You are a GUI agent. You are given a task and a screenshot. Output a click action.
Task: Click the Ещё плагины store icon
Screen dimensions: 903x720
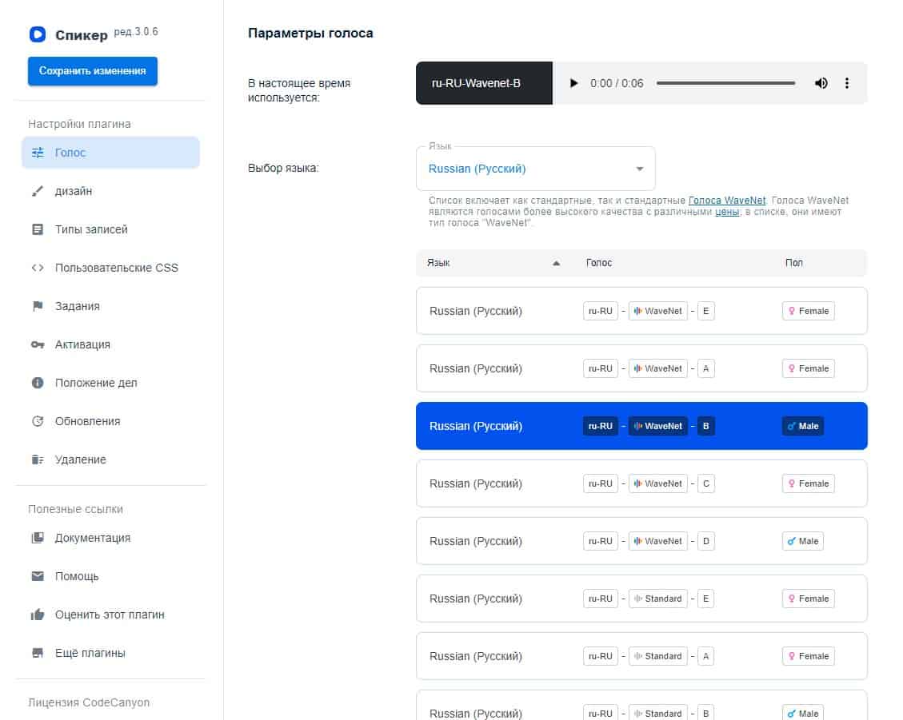tap(38, 653)
